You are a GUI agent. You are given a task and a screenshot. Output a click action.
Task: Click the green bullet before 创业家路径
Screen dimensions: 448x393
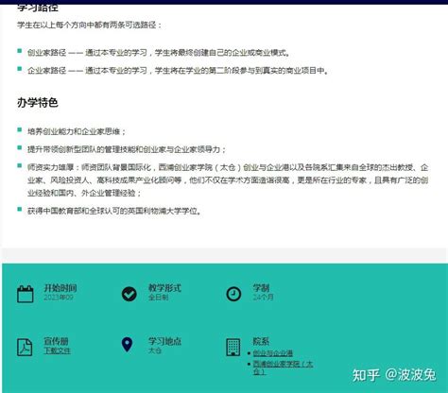point(20,51)
